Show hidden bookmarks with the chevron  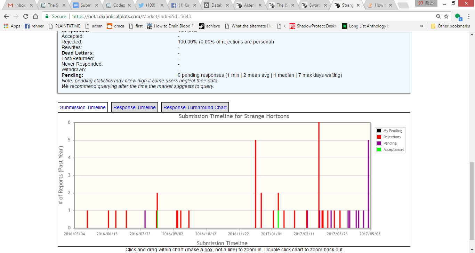[x=422, y=26]
